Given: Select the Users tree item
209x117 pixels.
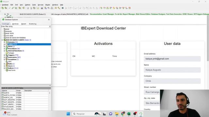Looking at the screenshot, I should pos(11,66).
